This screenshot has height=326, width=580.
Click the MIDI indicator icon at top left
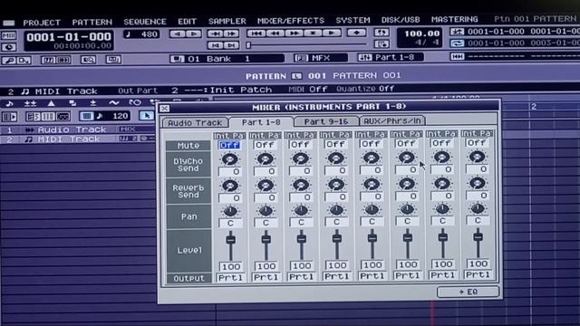[9, 36]
